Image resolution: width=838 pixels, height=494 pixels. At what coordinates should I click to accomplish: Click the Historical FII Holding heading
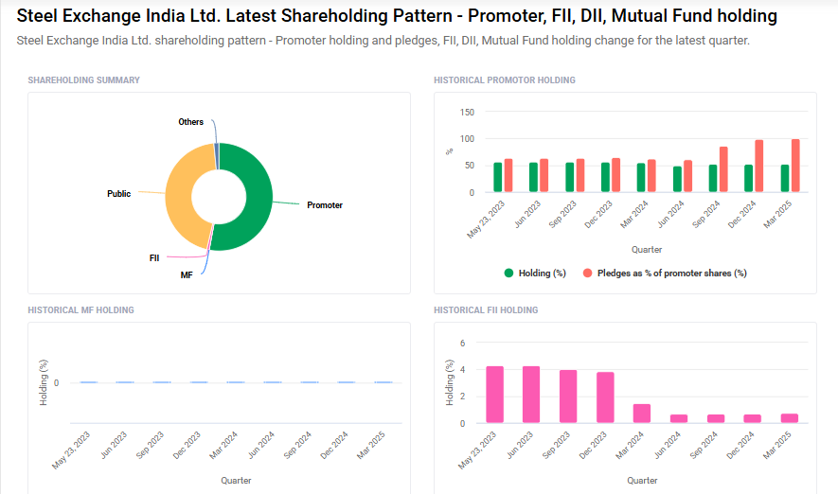(486, 310)
